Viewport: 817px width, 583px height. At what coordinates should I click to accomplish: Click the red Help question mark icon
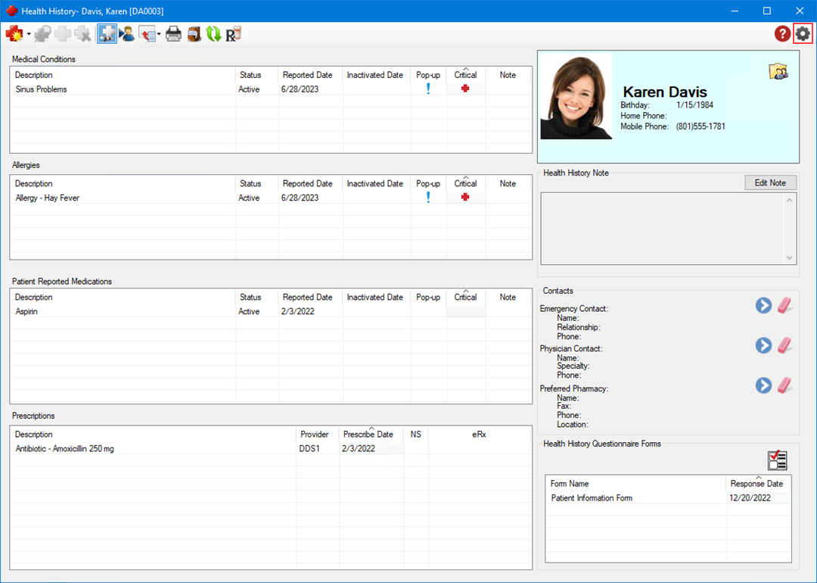pyautogui.click(x=782, y=33)
